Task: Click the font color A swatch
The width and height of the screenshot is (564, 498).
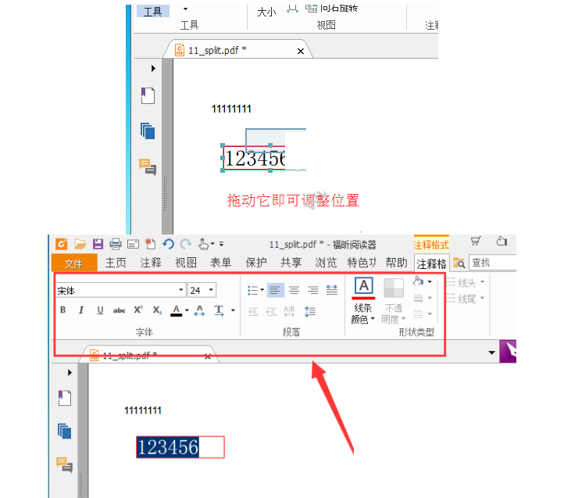Action: pos(177,310)
